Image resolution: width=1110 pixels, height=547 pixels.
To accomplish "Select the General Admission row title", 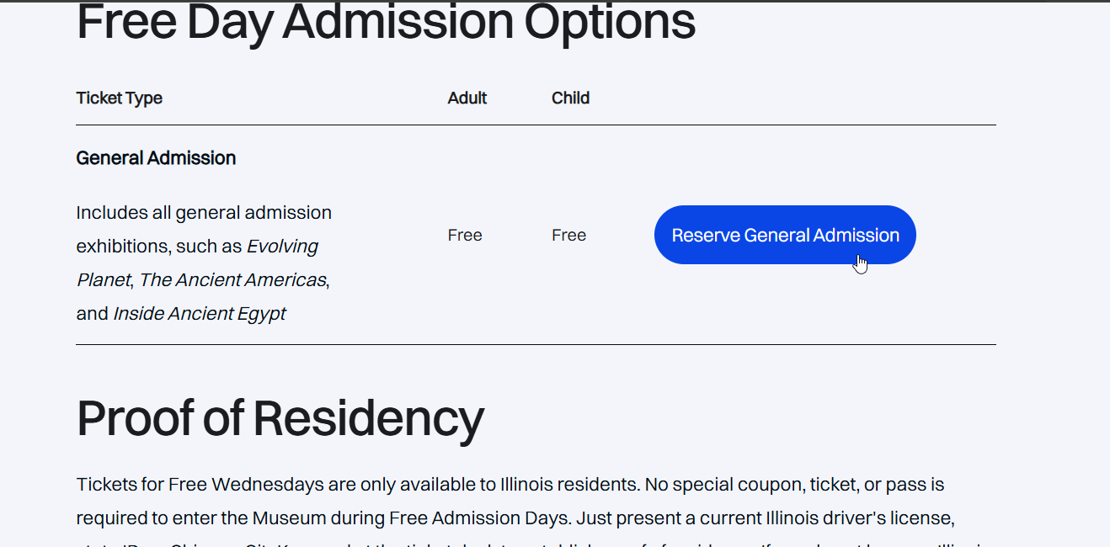I will pyautogui.click(x=156, y=158).
